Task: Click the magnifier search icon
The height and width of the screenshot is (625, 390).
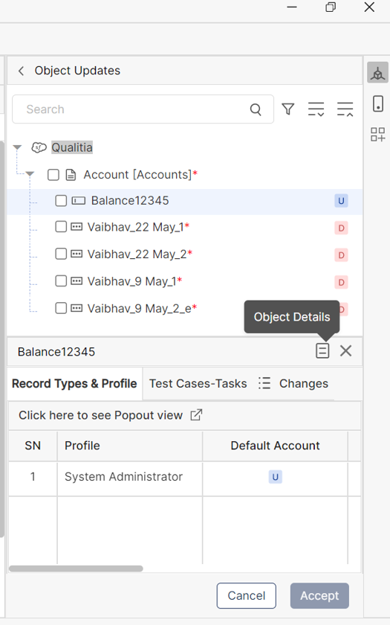Action: (256, 109)
